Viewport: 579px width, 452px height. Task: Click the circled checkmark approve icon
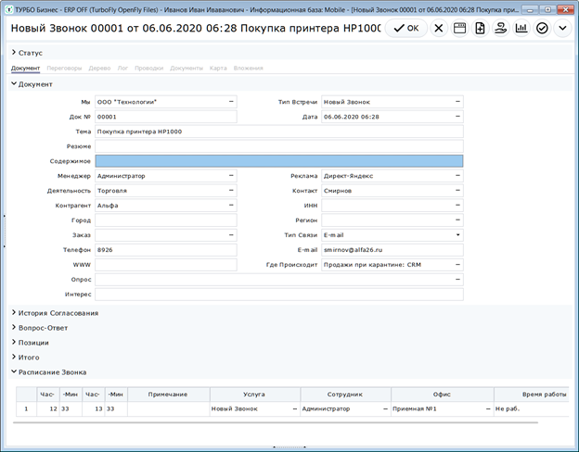click(x=542, y=28)
